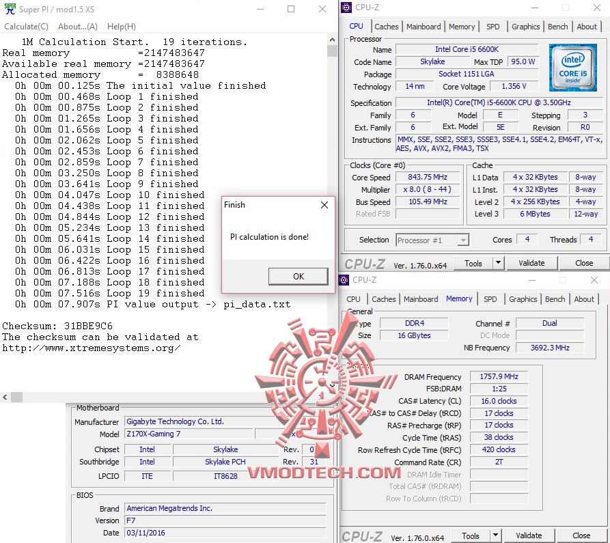Click the xtremesystems.org URL line
The height and width of the screenshot is (543, 610).
(x=91, y=348)
